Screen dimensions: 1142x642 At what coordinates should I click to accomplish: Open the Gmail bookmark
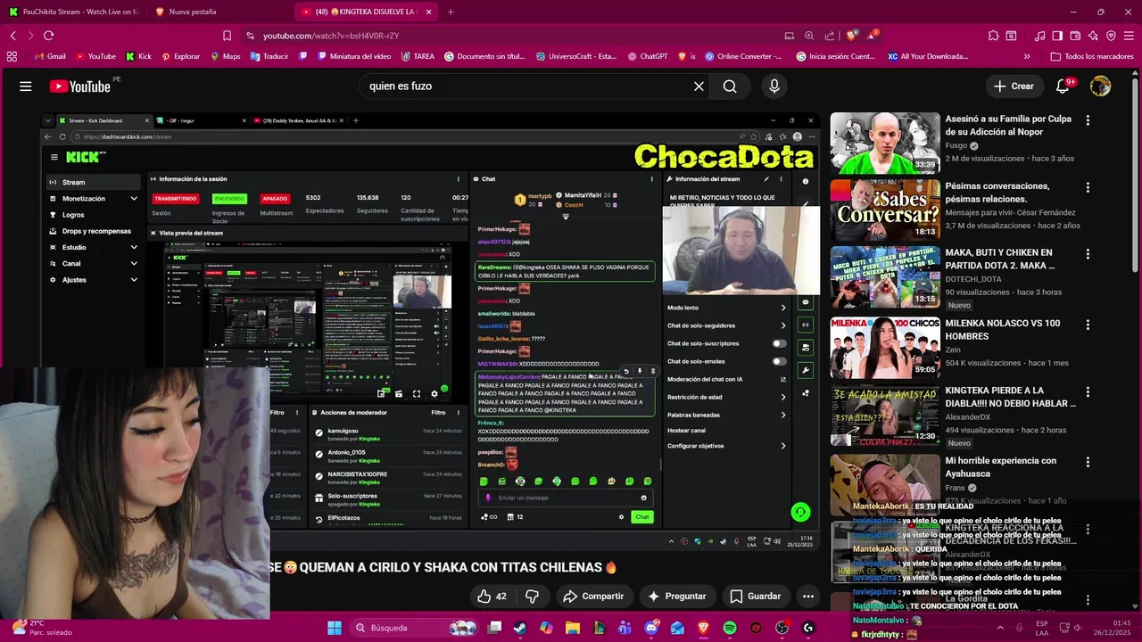[50, 56]
